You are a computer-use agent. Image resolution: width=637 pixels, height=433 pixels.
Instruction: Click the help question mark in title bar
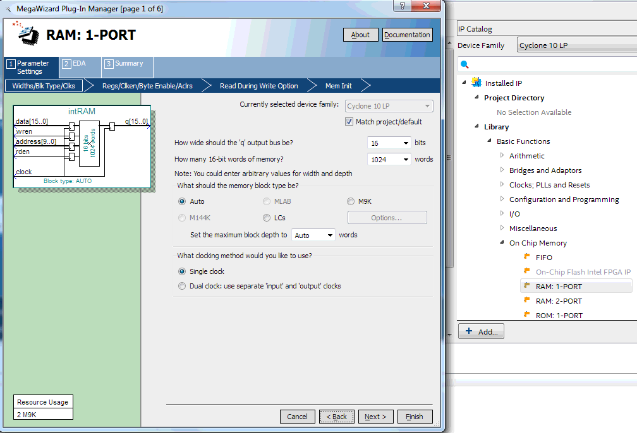(x=402, y=6)
